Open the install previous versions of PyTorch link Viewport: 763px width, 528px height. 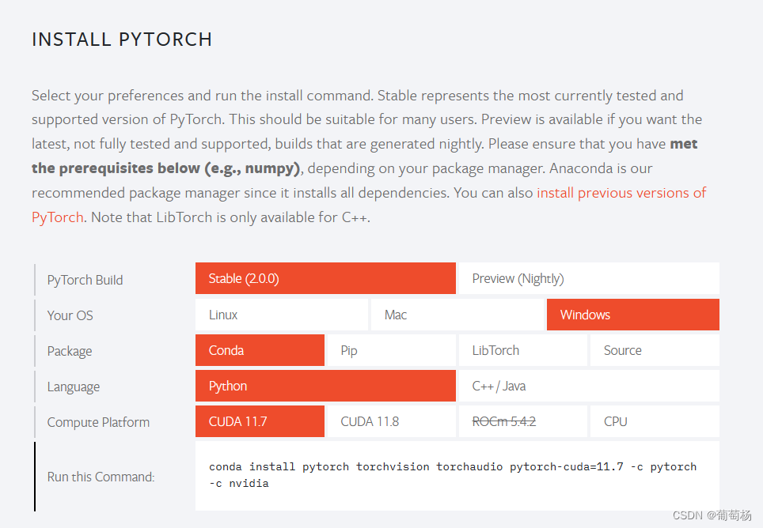621,192
